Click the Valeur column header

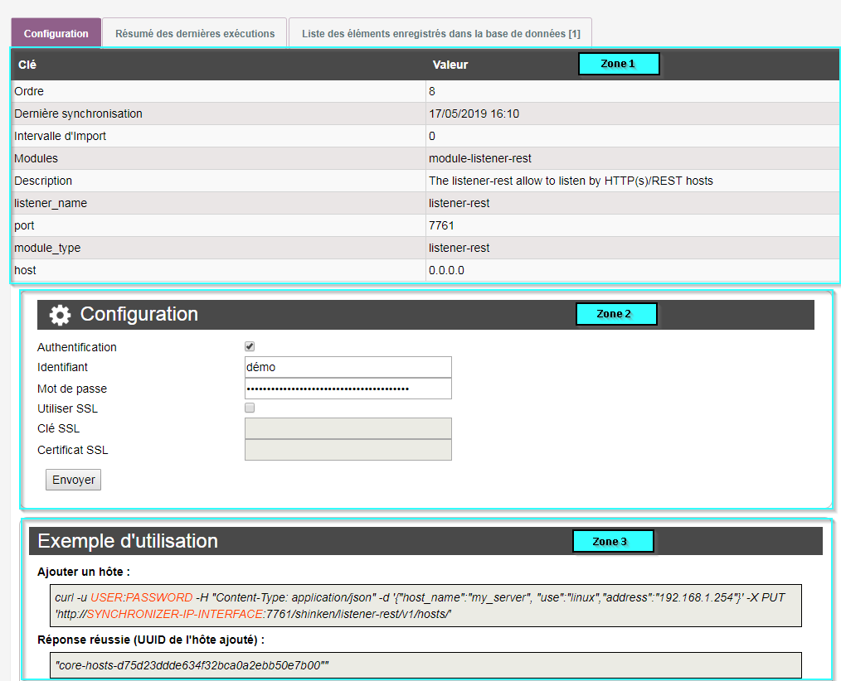click(x=450, y=65)
